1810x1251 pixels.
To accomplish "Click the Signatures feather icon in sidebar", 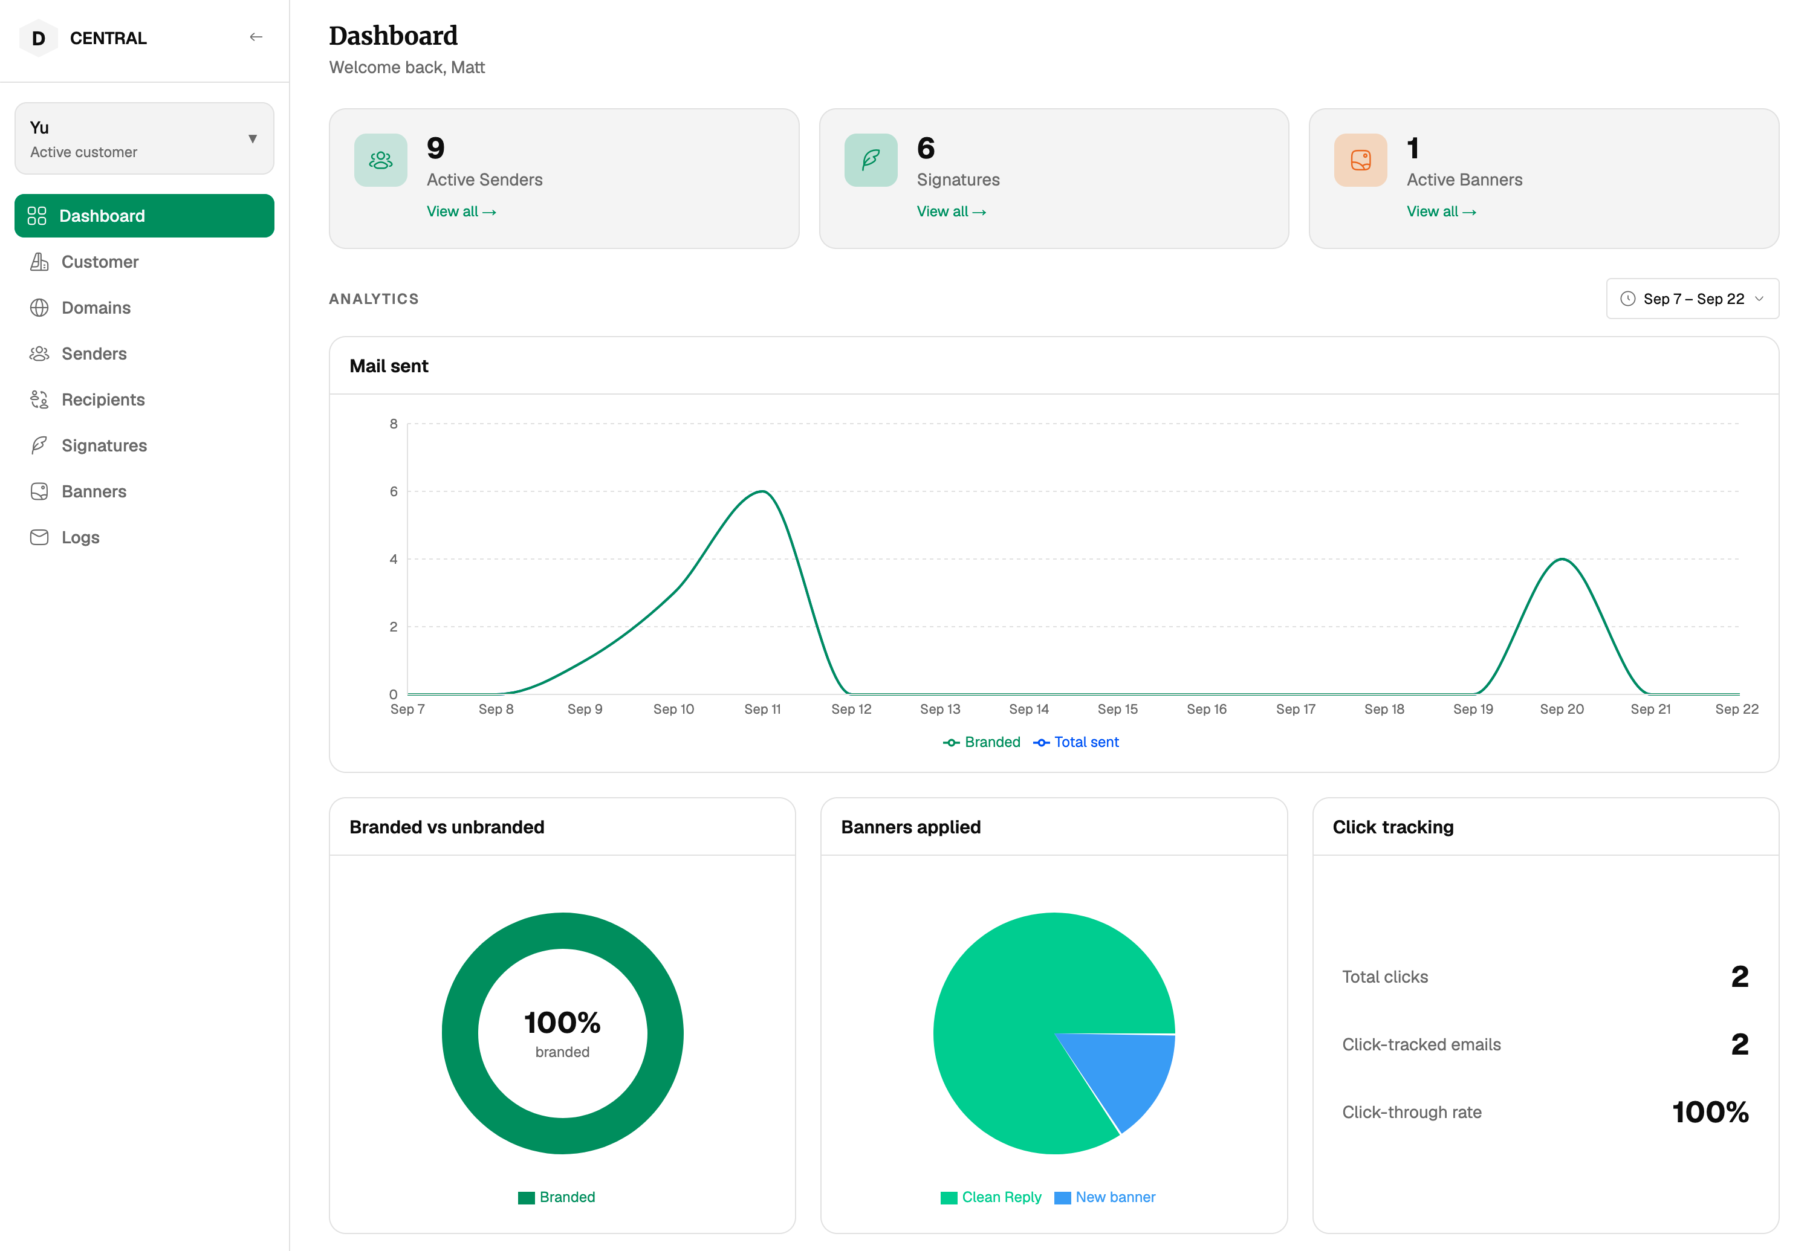I will point(39,445).
